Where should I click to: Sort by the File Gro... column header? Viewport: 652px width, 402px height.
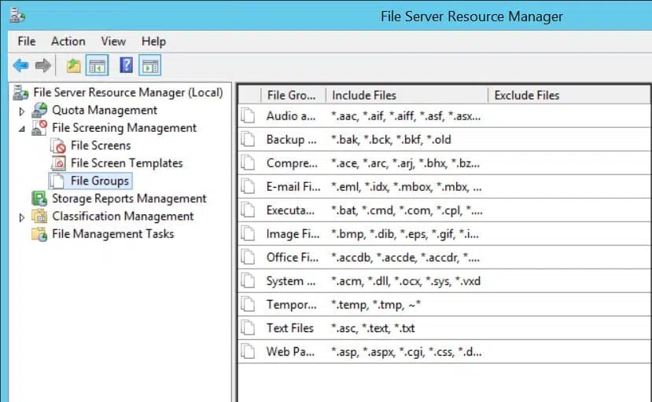[293, 95]
